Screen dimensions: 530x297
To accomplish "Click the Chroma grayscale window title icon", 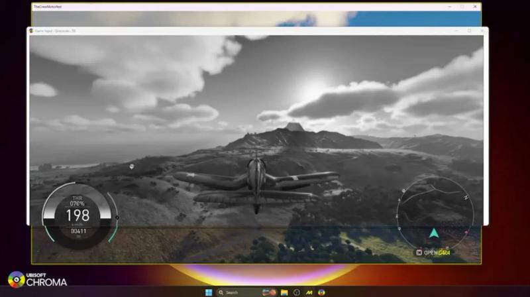I will pyautogui.click(x=31, y=30).
